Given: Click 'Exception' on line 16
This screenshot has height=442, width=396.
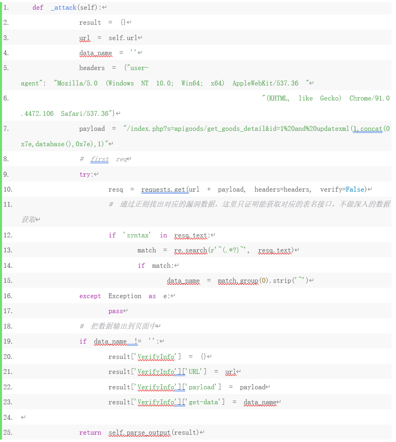Looking at the screenshot, I should point(125,296).
